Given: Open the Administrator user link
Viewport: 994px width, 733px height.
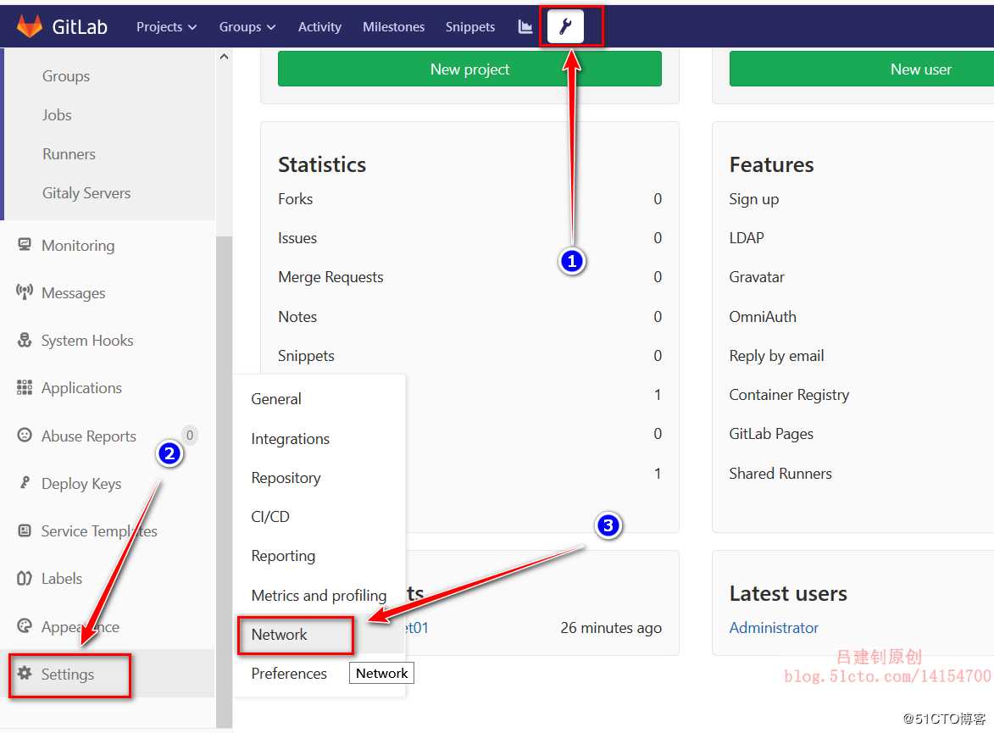Looking at the screenshot, I should pos(774,628).
